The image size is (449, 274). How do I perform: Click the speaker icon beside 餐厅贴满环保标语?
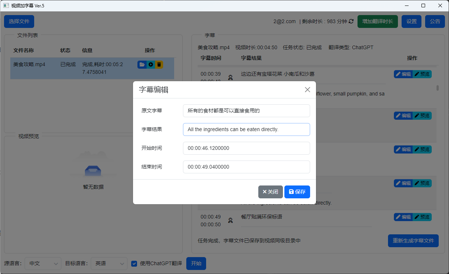tap(230, 220)
